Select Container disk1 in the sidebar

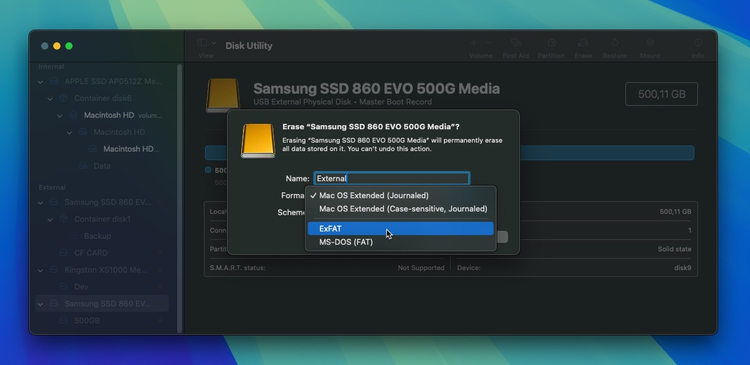tap(102, 219)
